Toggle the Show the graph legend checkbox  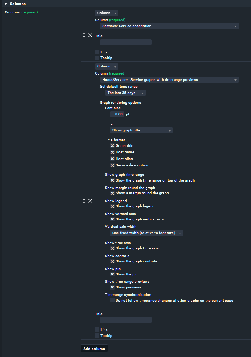[112, 206]
